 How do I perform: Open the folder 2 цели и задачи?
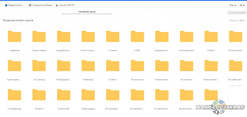(39, 36)
